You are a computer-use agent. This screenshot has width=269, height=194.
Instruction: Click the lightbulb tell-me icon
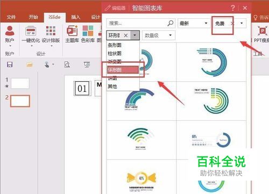[x=256, y=18]
